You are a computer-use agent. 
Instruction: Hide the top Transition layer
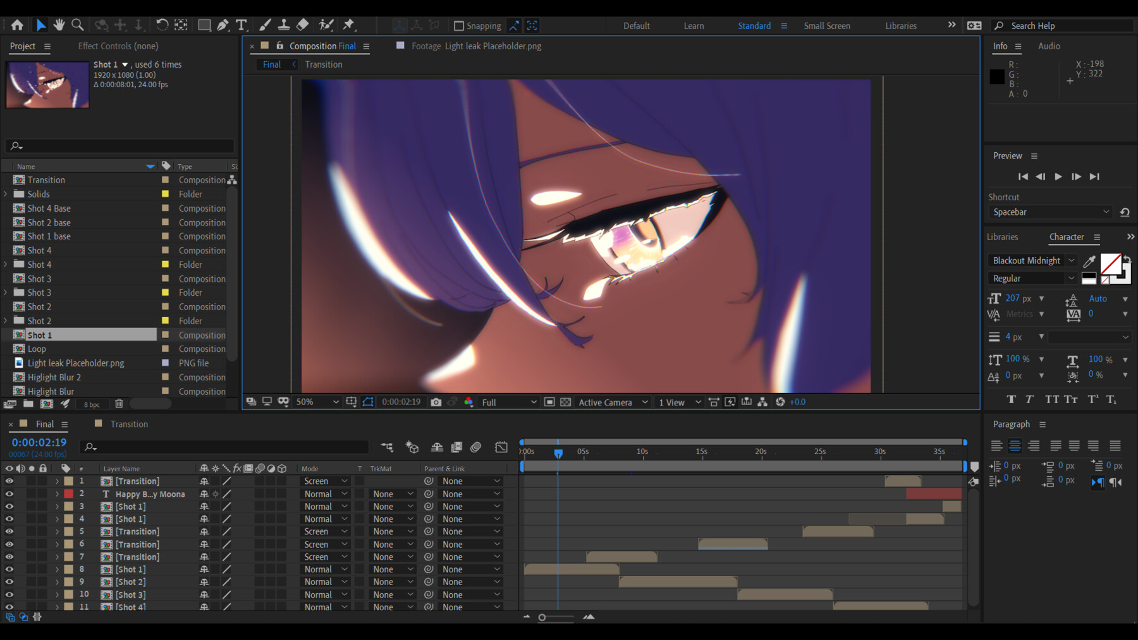click(x=9, y=481)
